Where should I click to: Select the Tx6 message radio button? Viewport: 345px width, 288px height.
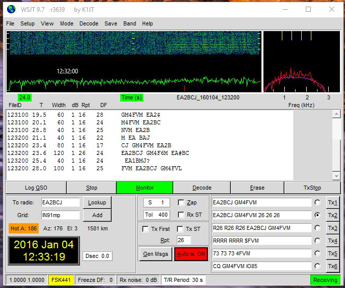[317, 266]
